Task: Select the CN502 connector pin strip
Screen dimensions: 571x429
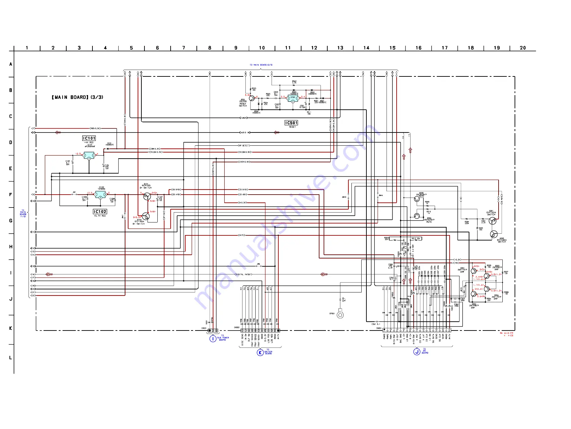Action: pyautogui.click(x=260, y=330)
